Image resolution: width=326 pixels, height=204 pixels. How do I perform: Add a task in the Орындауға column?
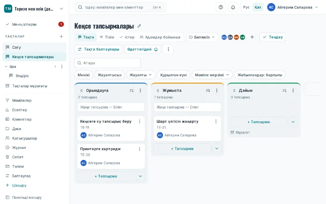point(106,176)
